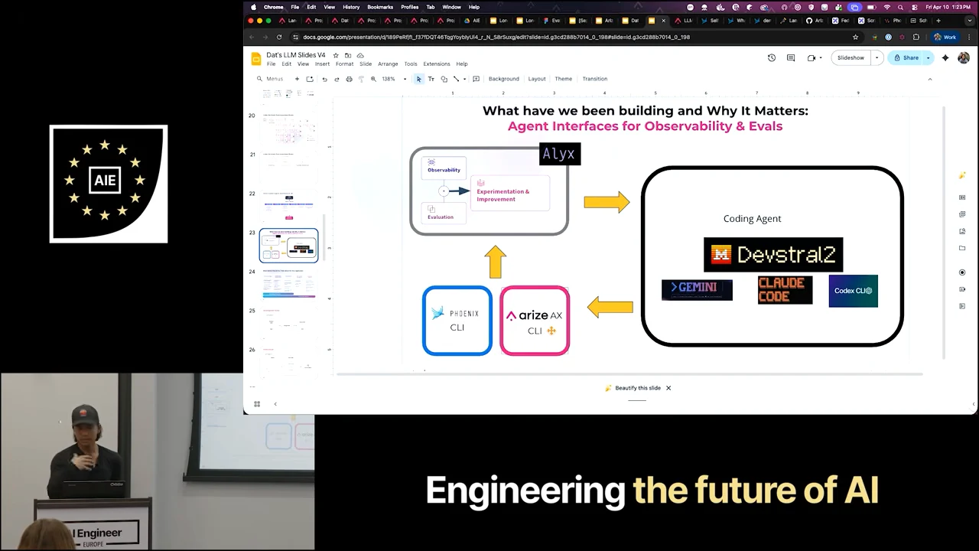Click the move-to-folder icon beside title
This screenshot has height=551, width=979.
(x=348, y=55)
